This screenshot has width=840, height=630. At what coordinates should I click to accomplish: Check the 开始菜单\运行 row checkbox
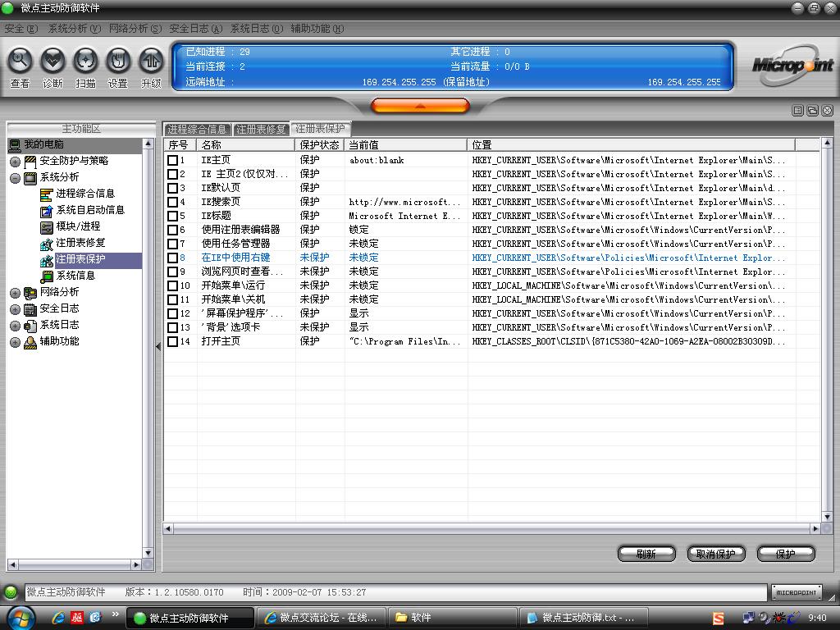[172, 285]
